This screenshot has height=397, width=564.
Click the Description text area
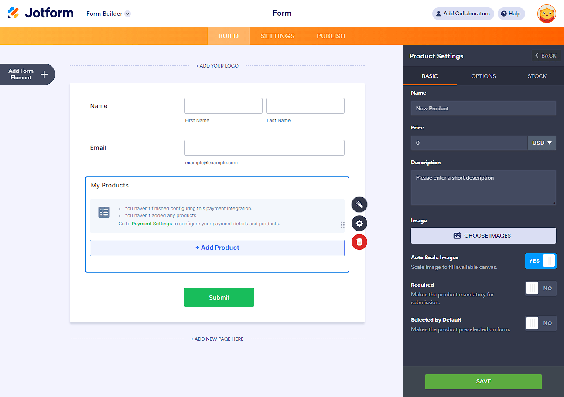[483, 187]
